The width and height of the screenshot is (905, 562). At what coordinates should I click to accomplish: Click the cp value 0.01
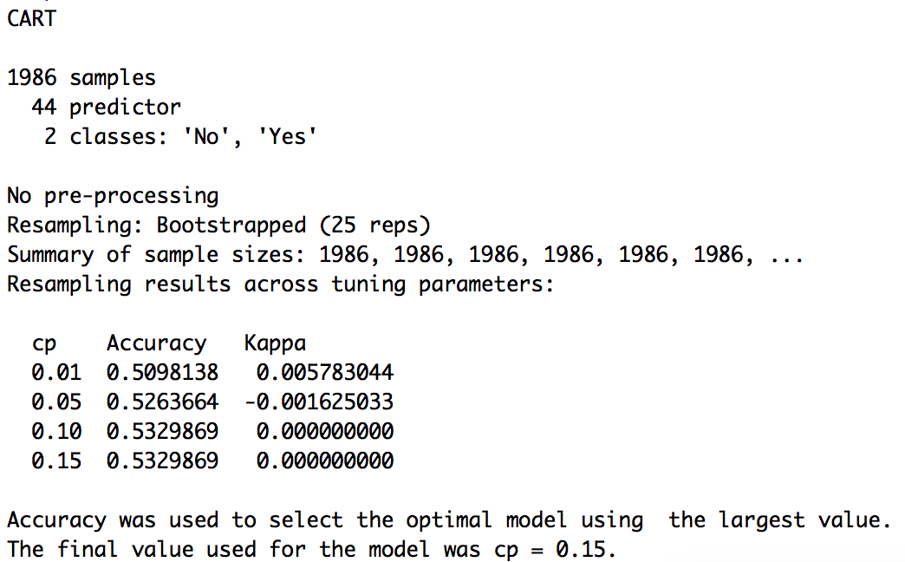click(56, 373)
